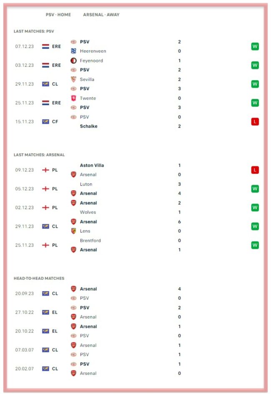Click the green W badge for Lens match
Viewport: 271px width, 395px height.
[x=255, y=226]
